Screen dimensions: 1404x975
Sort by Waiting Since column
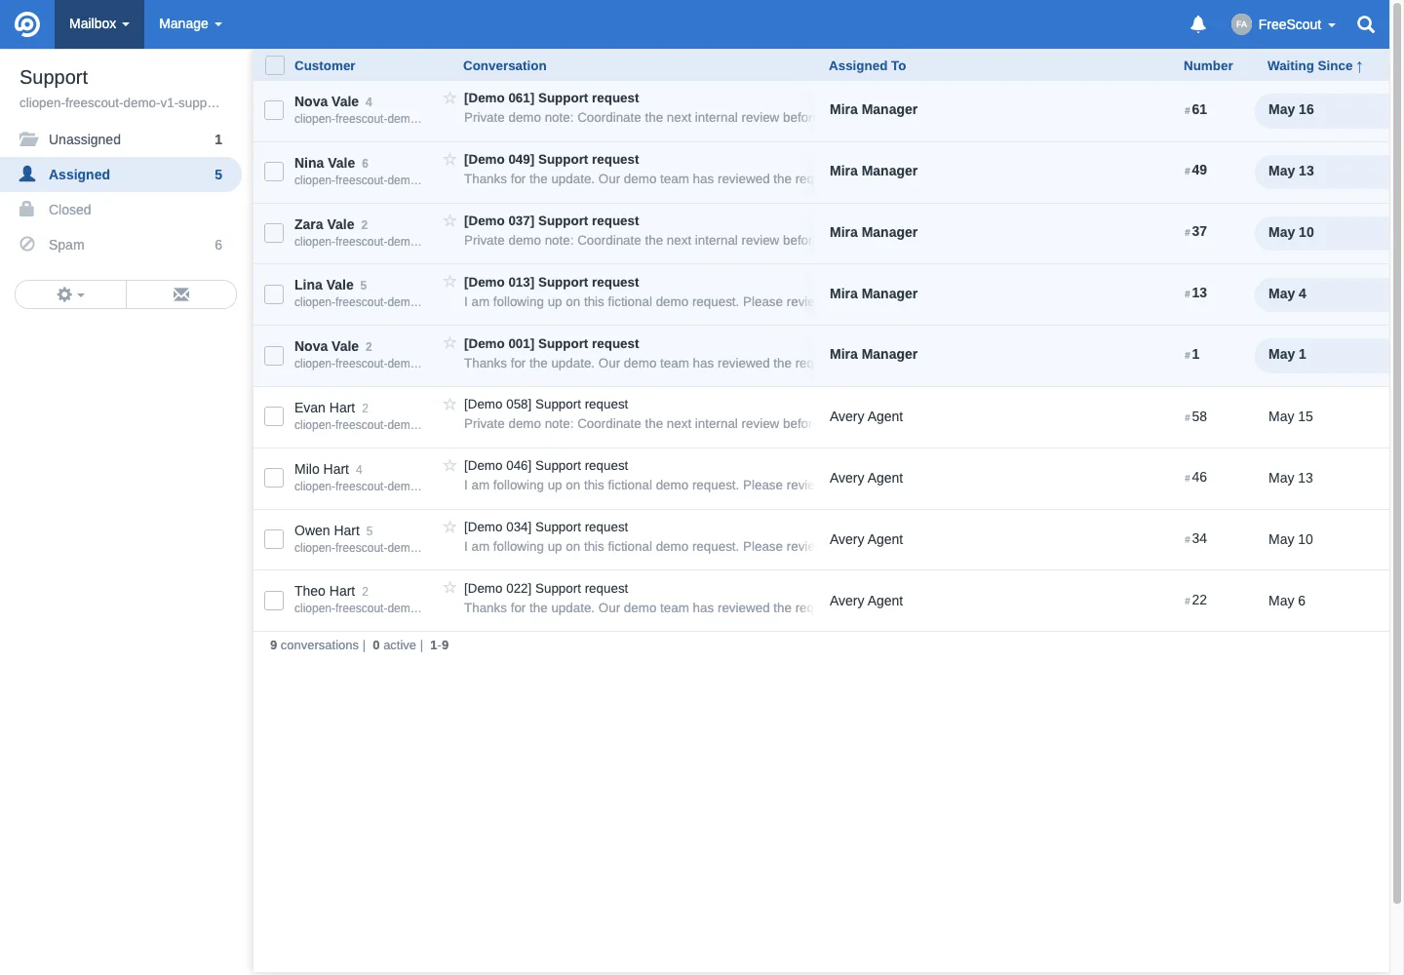1314,65
